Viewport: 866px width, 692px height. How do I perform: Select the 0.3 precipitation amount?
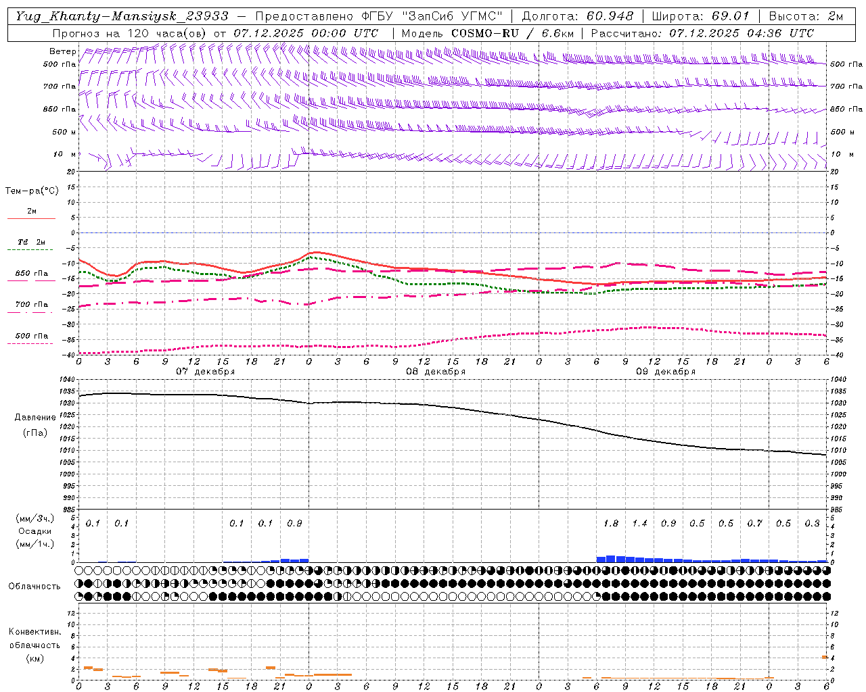point(812,523)
